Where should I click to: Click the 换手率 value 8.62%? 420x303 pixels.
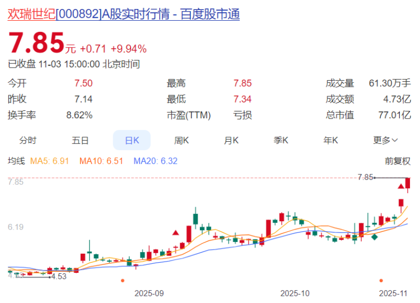(80, 115)
